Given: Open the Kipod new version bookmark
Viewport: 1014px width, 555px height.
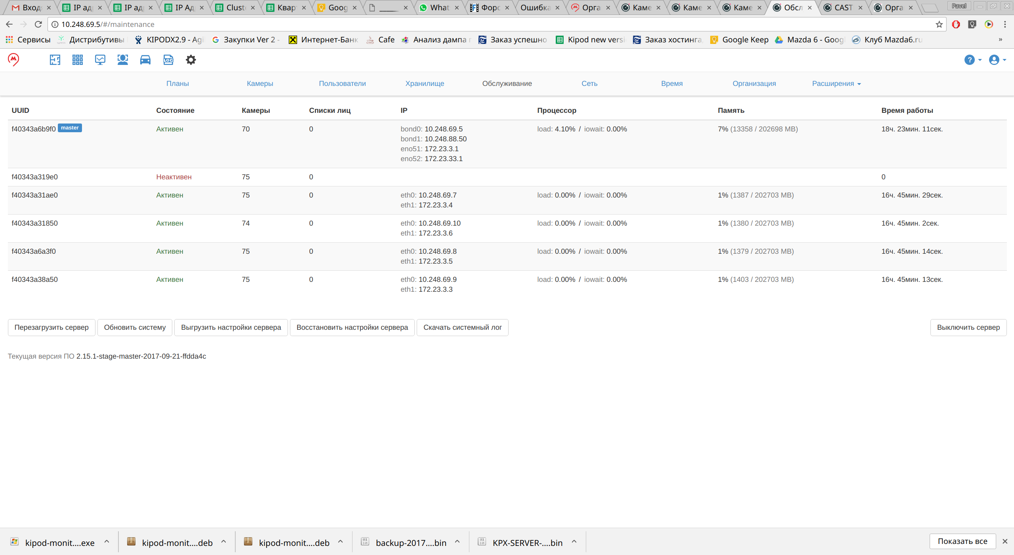Looking at the screenshot, I should 591,40.
